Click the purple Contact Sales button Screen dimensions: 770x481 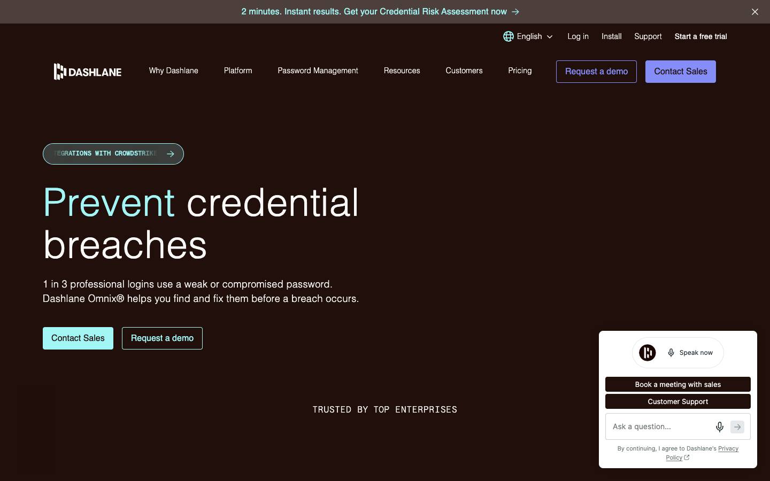pyautogui.click(x=681, y=72)
